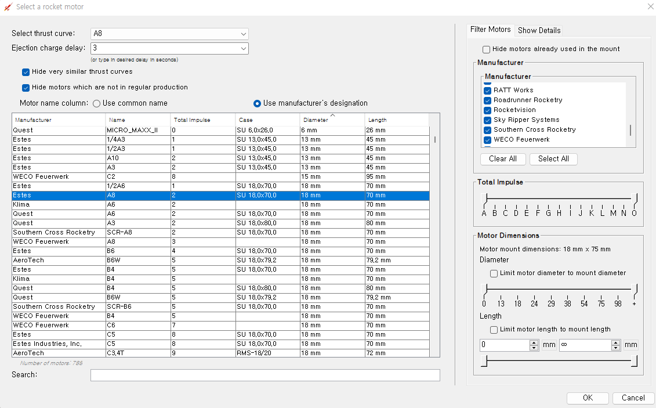Select the Quest A3 motor row
The image size is (656, 408).
[220, 223]
